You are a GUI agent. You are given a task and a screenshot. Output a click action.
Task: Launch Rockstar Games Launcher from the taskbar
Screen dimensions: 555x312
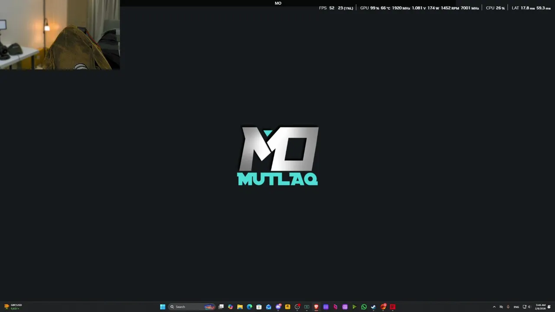[x=287, y=307]
